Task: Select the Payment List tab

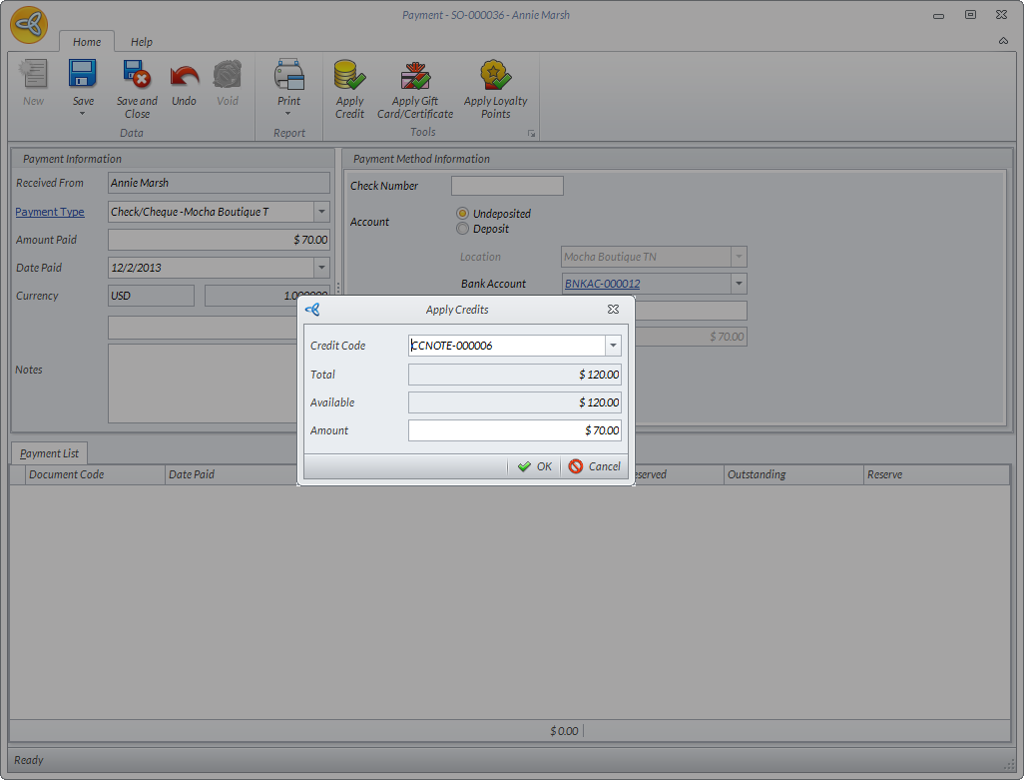Action: click(x=49, y=453)
